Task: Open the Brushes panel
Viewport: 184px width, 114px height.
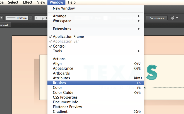Action: pyautogui.click(x=95, y=83)
